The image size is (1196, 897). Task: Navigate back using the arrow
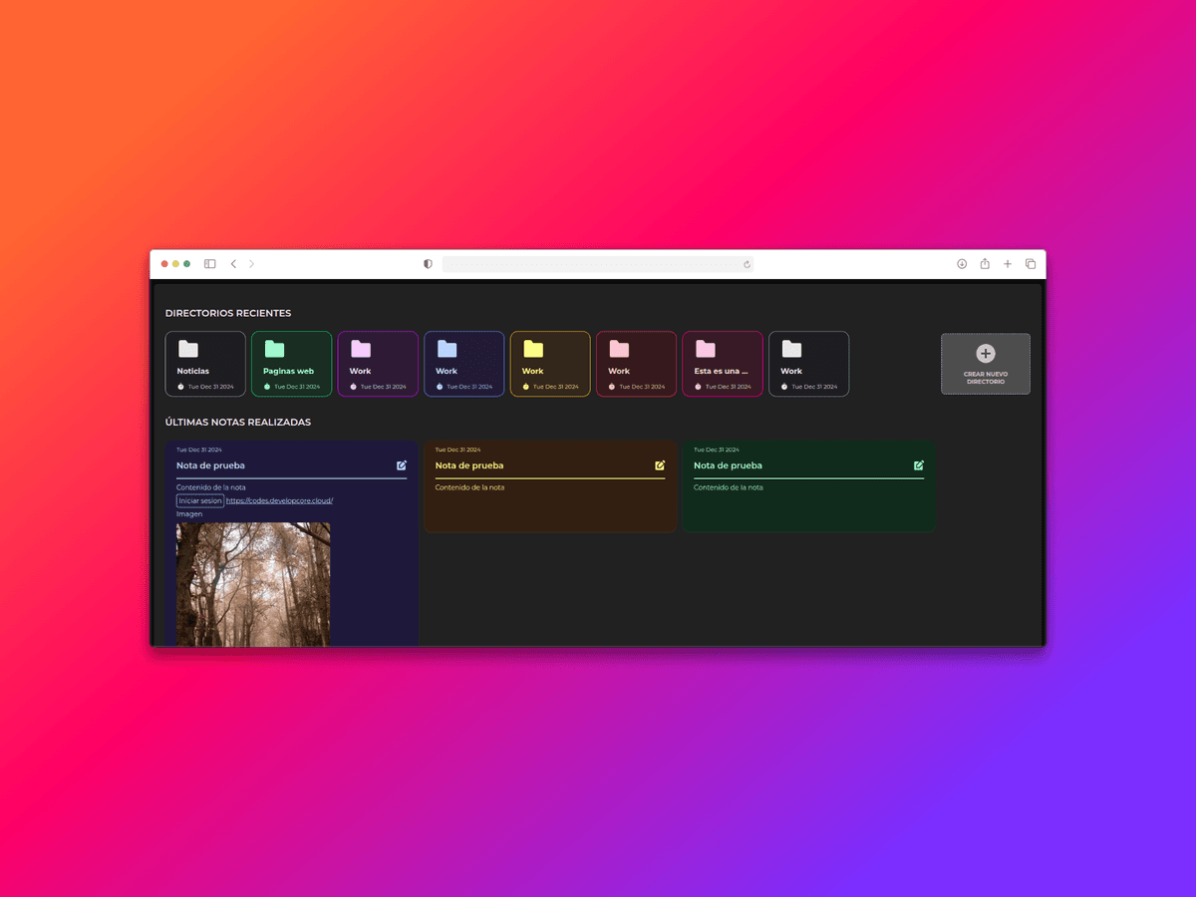point(233,264)
